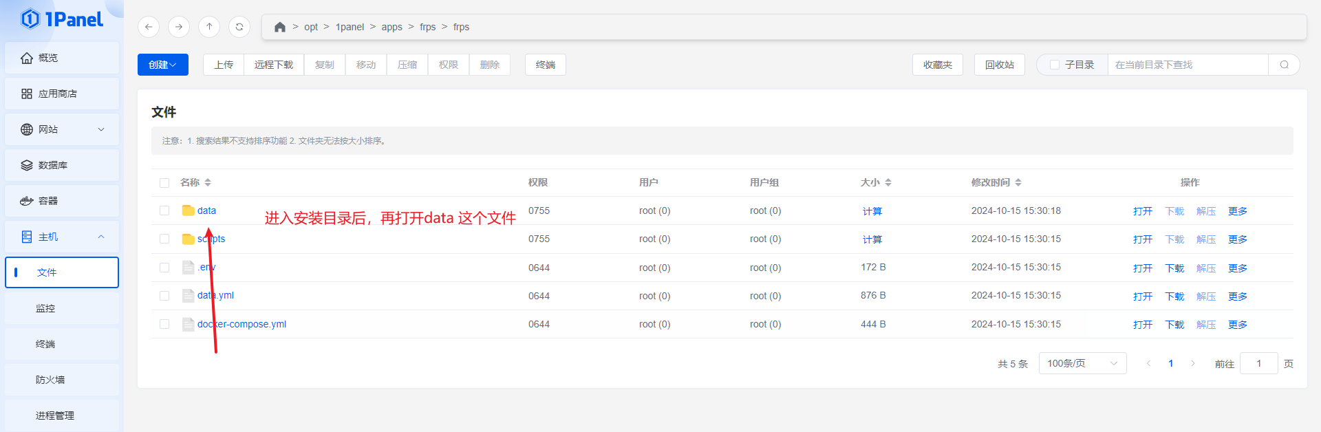Open the 收藏夹 favorites button

click(938, 65)
